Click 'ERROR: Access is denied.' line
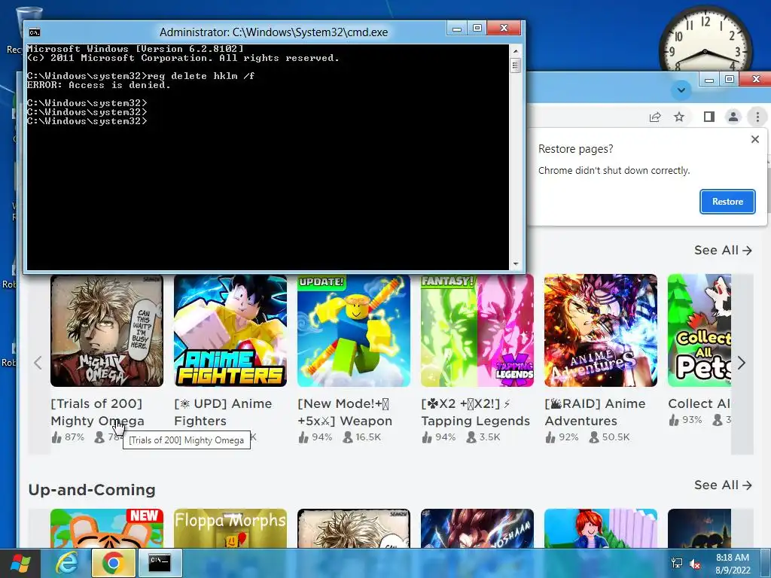This screenshot has height=578, width=771. pyautogui.click(x=99, y=85)
